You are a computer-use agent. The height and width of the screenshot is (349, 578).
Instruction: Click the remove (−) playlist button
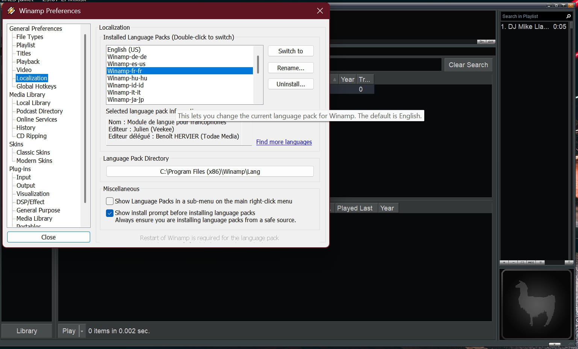pyautogui.click(x=513, y=262)
